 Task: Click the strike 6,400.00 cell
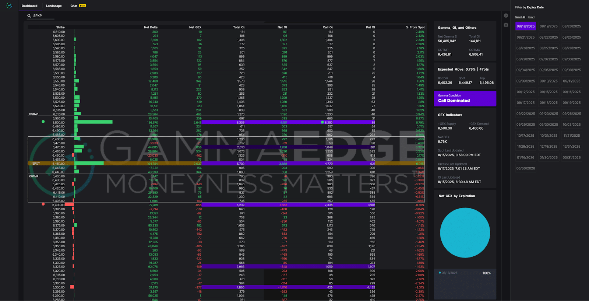coord(59,205)
